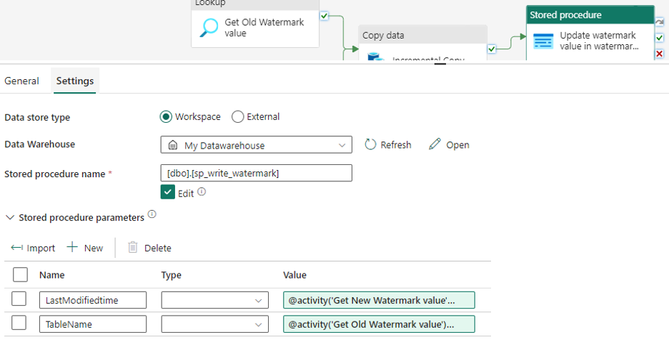
Task: Click the trash Delete icon
Action: coord(133,247)
